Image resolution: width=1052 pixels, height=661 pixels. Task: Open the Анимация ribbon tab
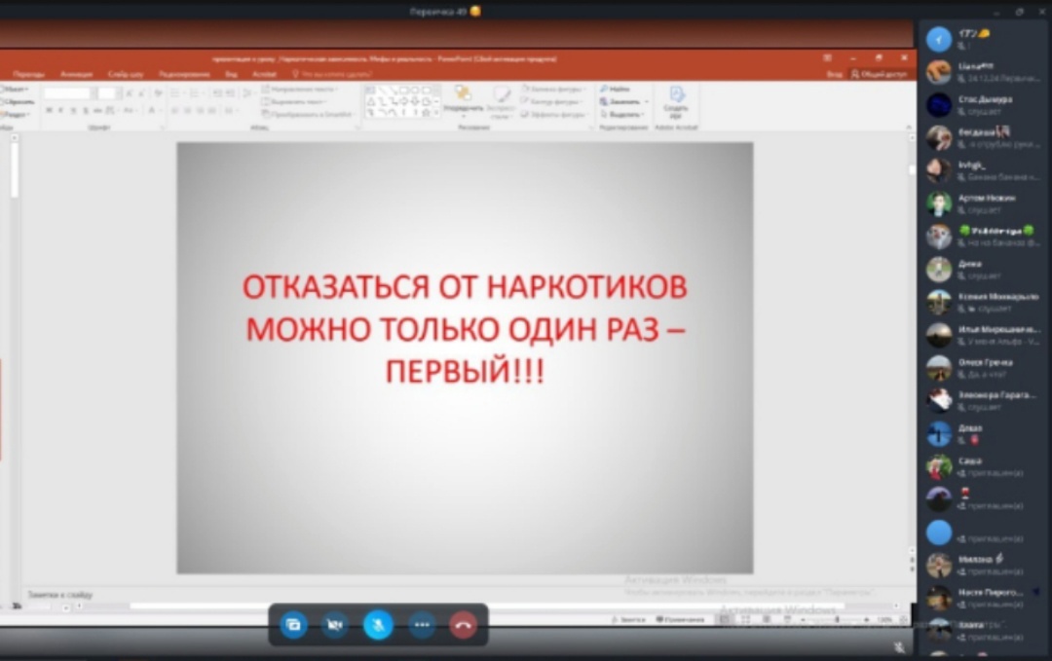pyautogui.click(x=76, y=74)
